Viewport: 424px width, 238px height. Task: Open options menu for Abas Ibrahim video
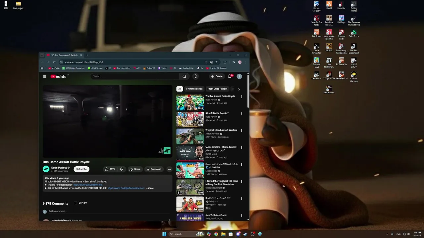(x=241, y=147)
